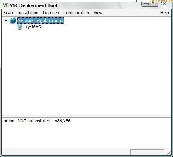The image size is (173, 157).
Task: Click the 'misho' host name in status list
Action: [9, 121]
